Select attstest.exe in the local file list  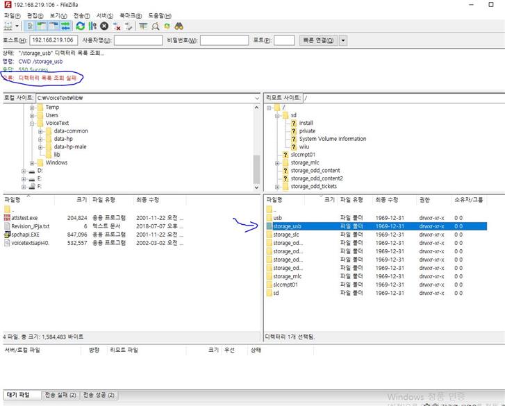[24, 218]
